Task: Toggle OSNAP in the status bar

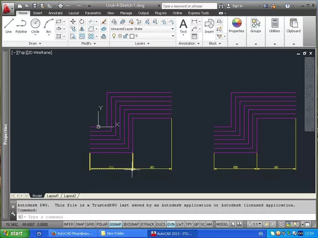Action: pos(116,225)
